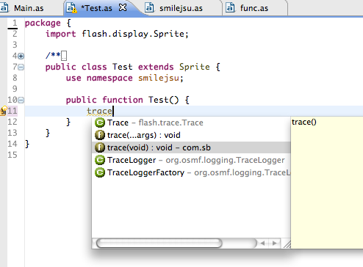Select the Trace – flash.trace.Trace suggestion
Screen dimensions: 363x267
[x=191, y=122]
